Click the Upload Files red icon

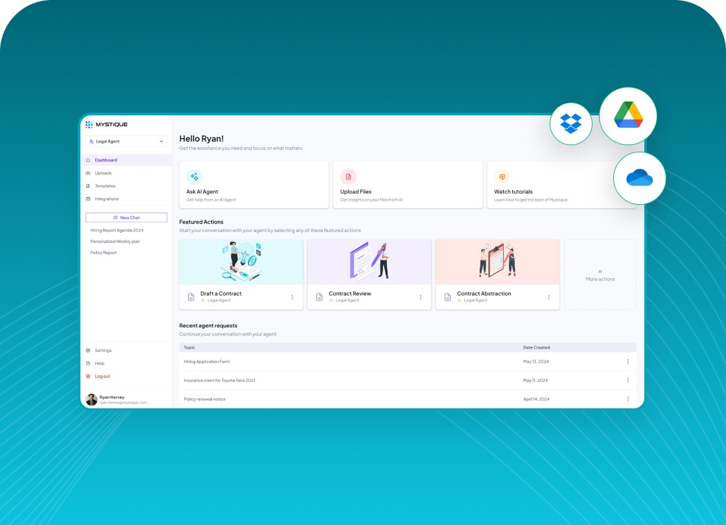pyautogui.click(x=348, y=177)
